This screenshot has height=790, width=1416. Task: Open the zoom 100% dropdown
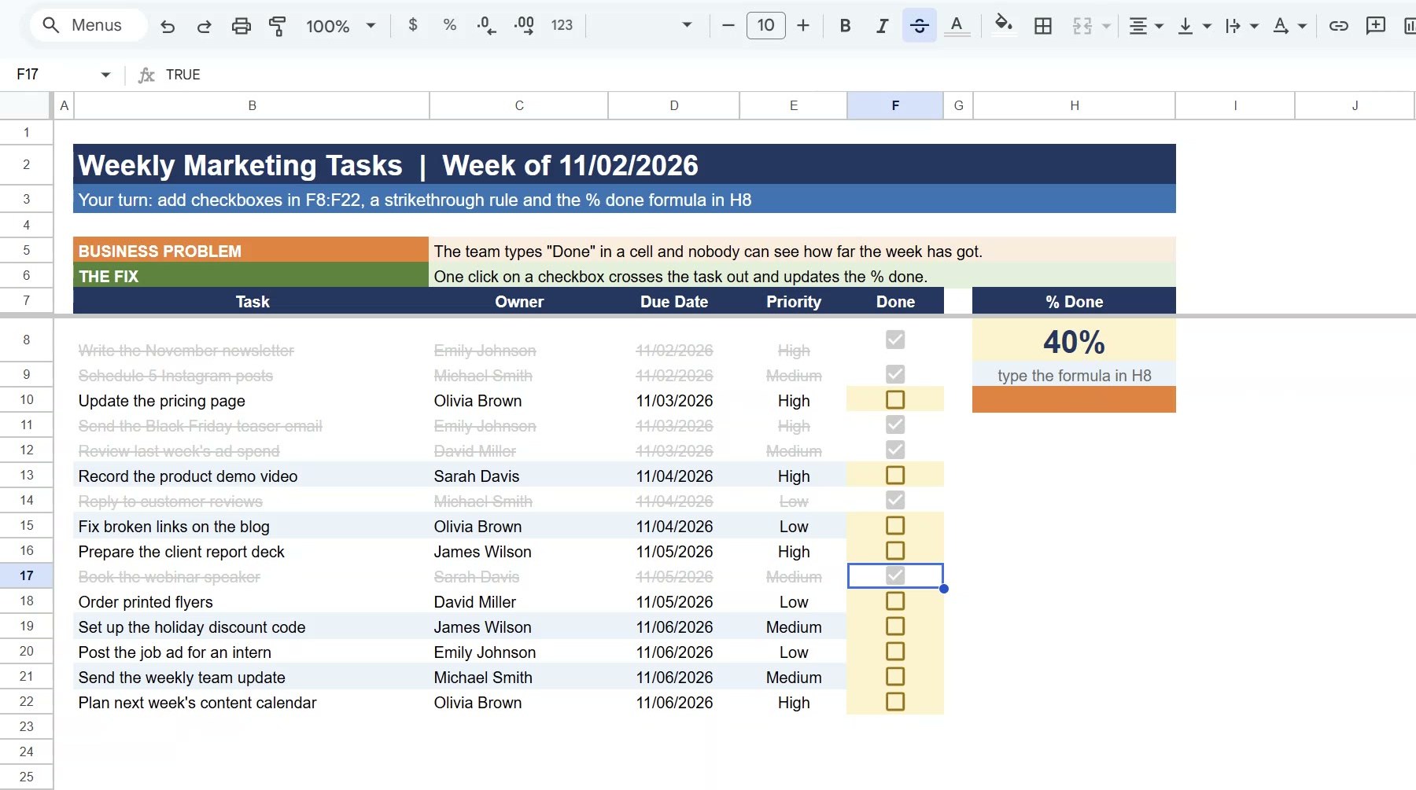341,26
